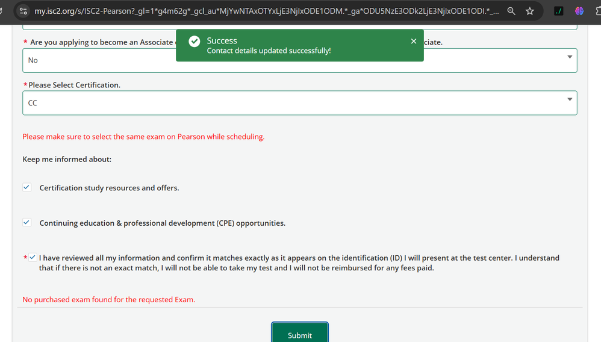Click the 'Contact details updated successfully!' message

tap(269, 51)
